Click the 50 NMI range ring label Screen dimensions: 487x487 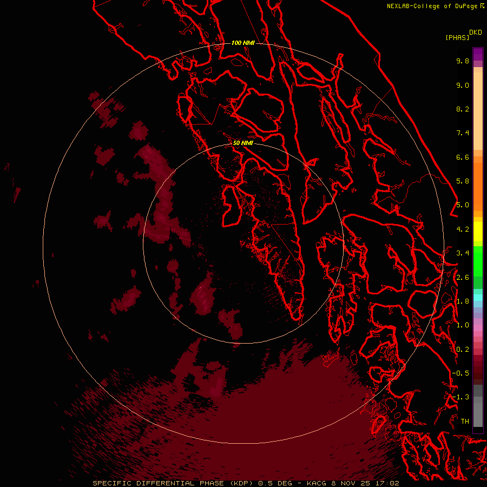tap(243, 143)
